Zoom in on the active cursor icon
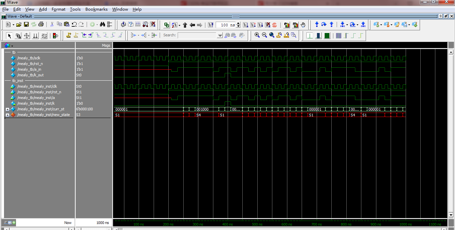455x230 pixels. pyautogui.click(x=279, y=35)
